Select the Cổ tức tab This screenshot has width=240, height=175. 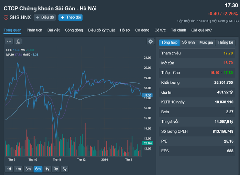pos(160,30)
